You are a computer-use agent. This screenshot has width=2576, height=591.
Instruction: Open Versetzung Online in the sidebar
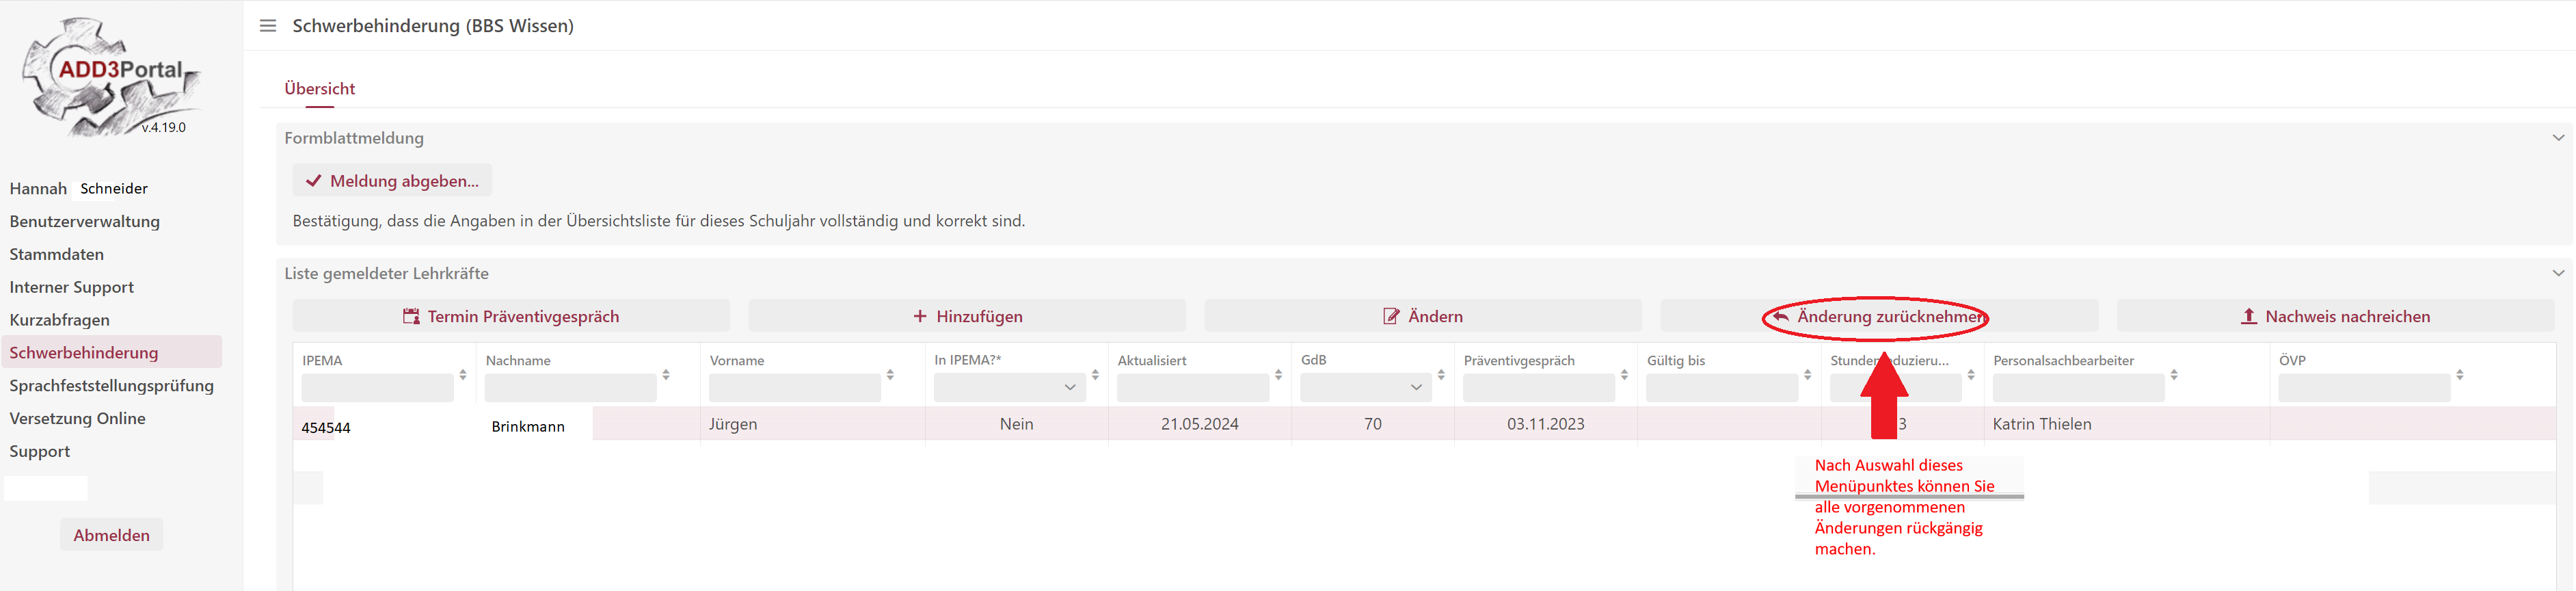(78, 419)
